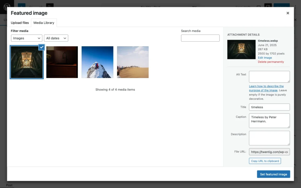
Task: Deselect the checked timeless image checkmark
Action: click(42, 47)
